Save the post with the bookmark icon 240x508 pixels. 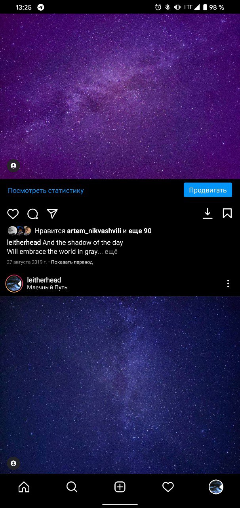click(x=227, y=214)
